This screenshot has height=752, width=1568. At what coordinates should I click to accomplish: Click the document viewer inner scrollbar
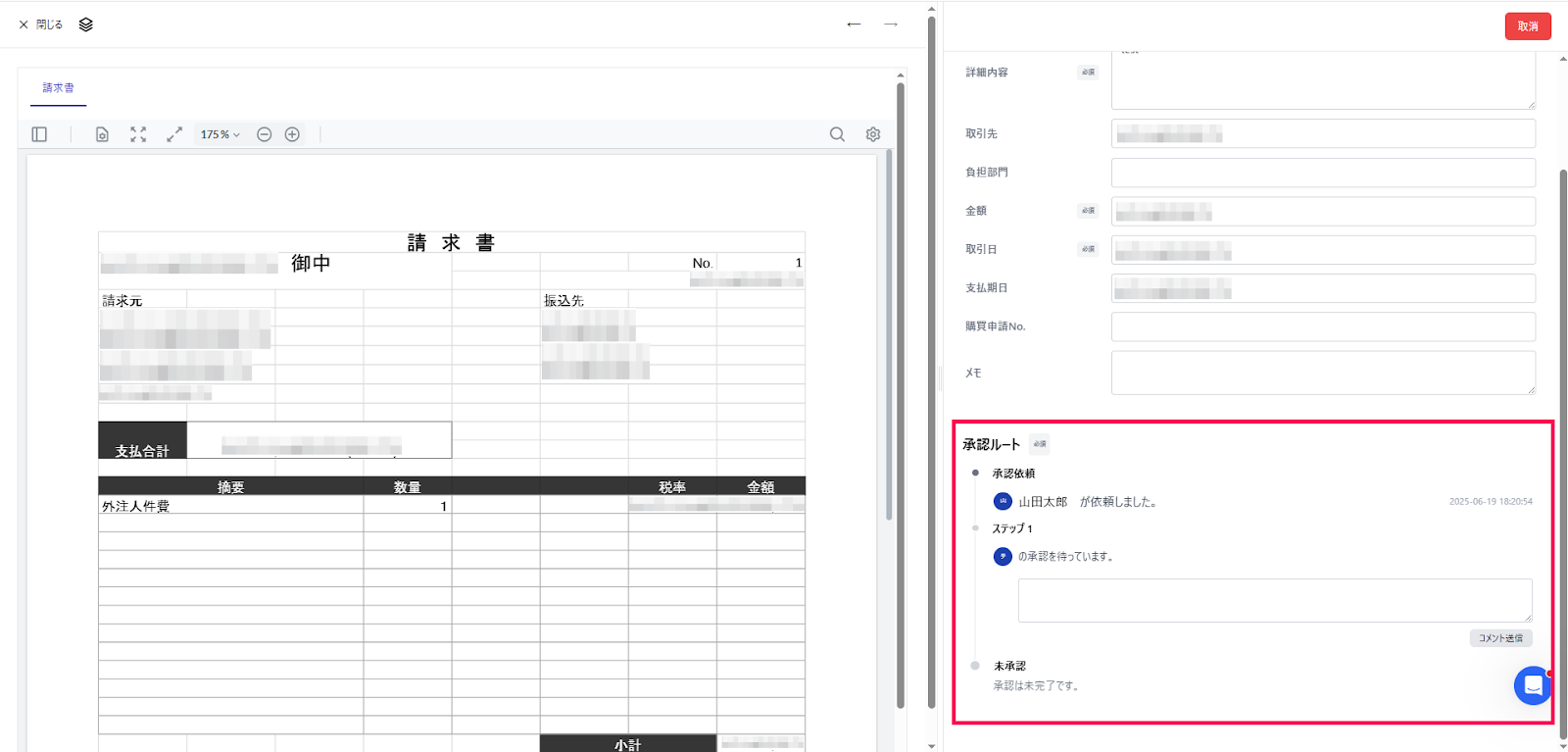point(889,333)
